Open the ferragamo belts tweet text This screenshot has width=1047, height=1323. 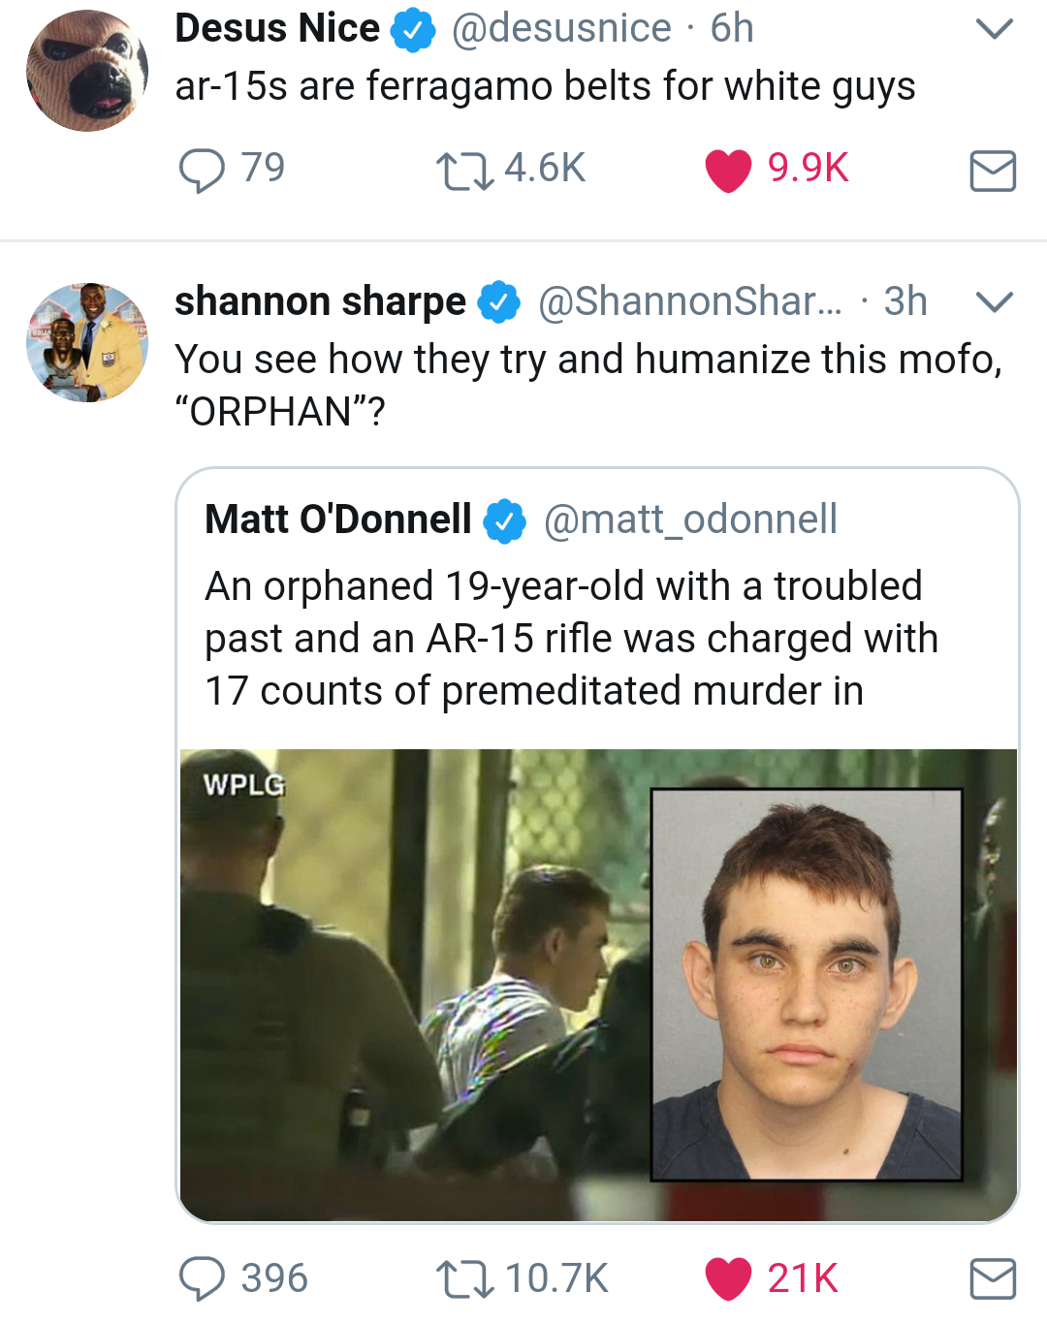[545, 86]
